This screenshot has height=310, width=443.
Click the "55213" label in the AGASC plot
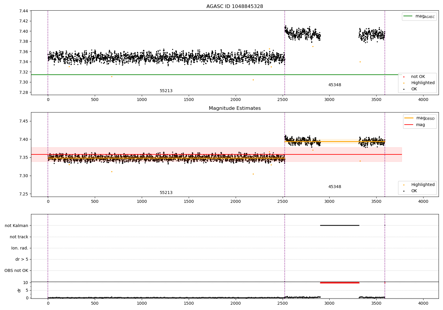click(x=166, y=91)
